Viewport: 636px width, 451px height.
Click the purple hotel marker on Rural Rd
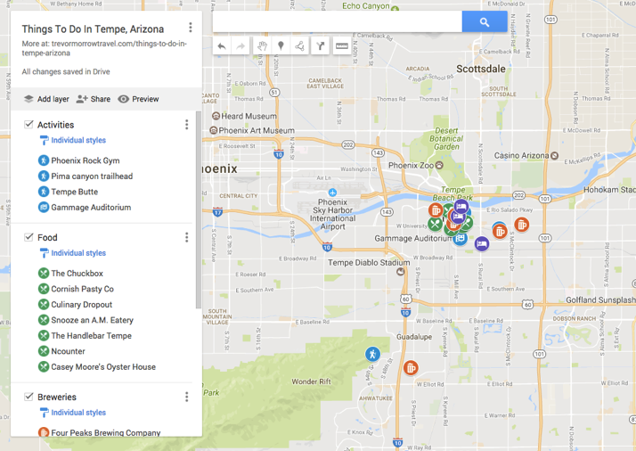[482, 244]
